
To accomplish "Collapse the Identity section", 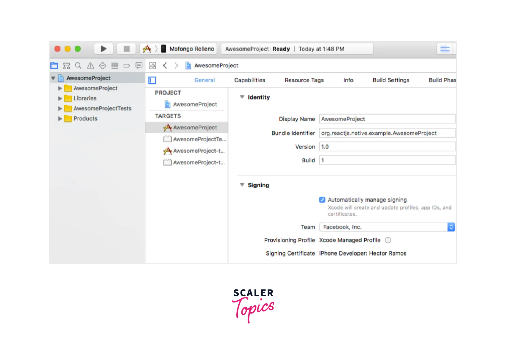I will click(242, 97).
